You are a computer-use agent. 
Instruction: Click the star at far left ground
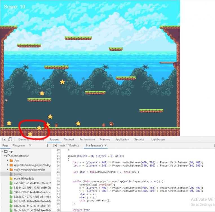pos(9,123)
